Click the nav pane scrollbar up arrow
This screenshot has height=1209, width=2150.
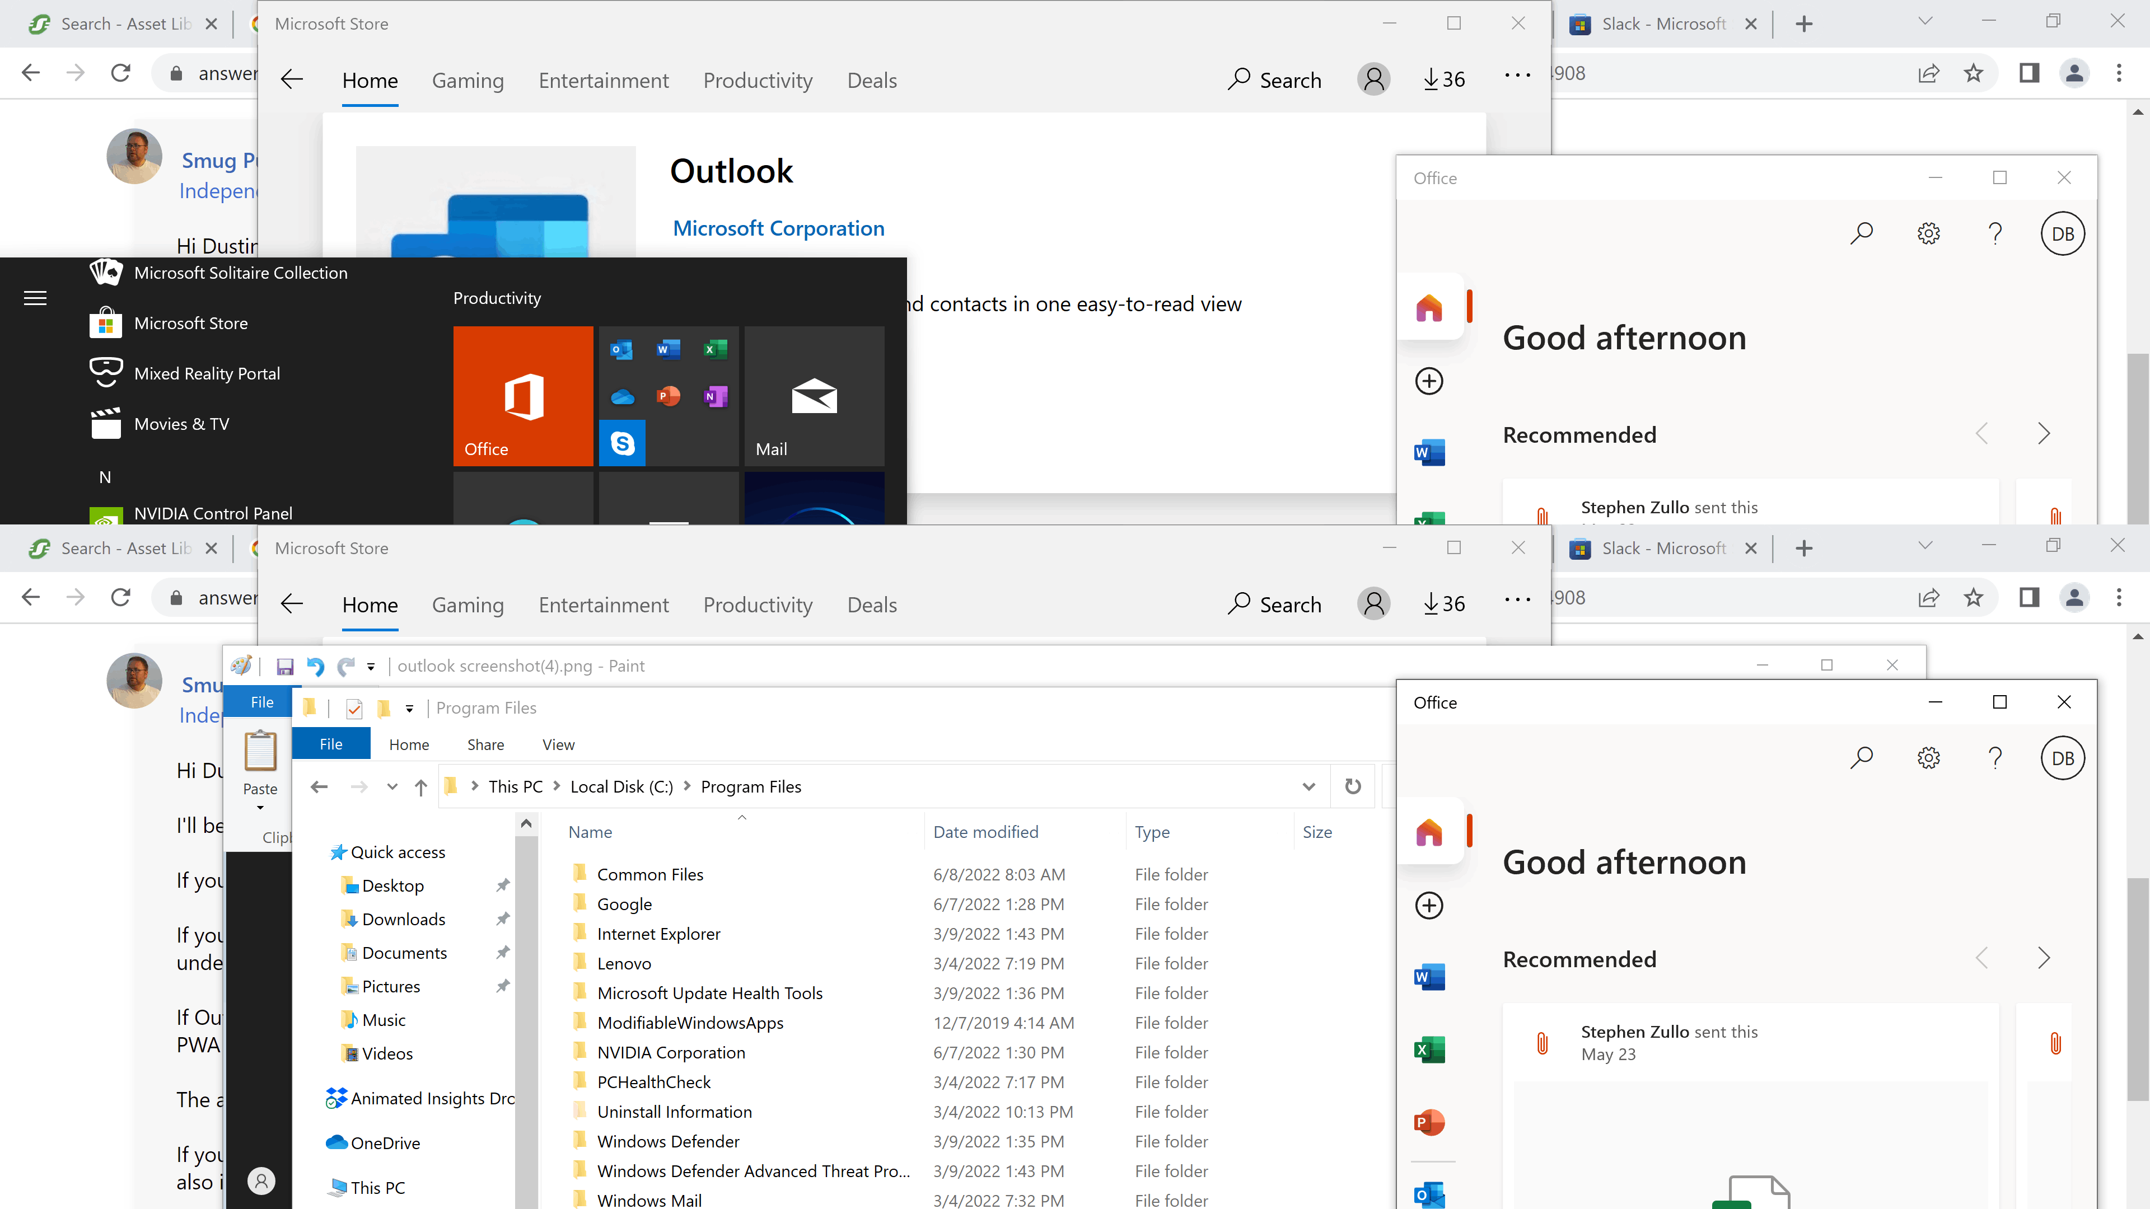tap(526, 824)
